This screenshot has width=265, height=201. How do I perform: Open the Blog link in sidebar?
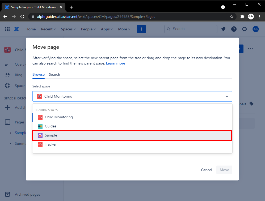point(18,75)
